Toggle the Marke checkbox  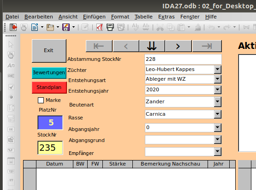pos(41,100)
